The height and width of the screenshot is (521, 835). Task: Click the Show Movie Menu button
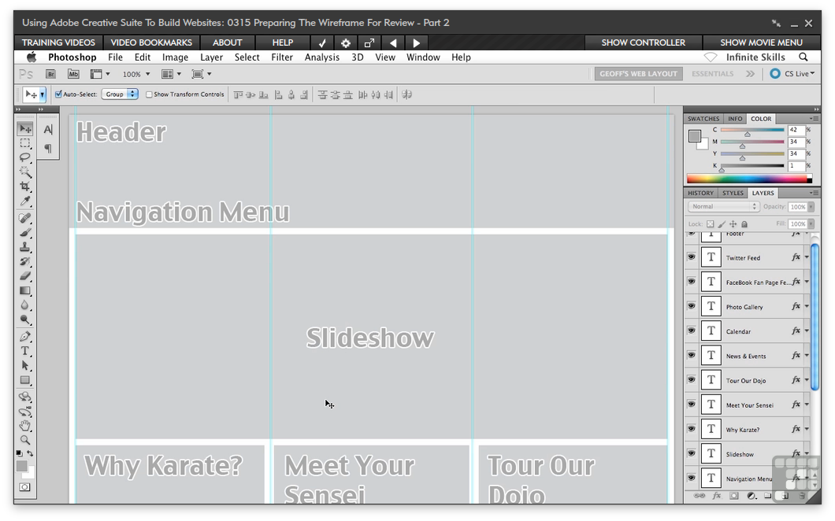point(762,42)
